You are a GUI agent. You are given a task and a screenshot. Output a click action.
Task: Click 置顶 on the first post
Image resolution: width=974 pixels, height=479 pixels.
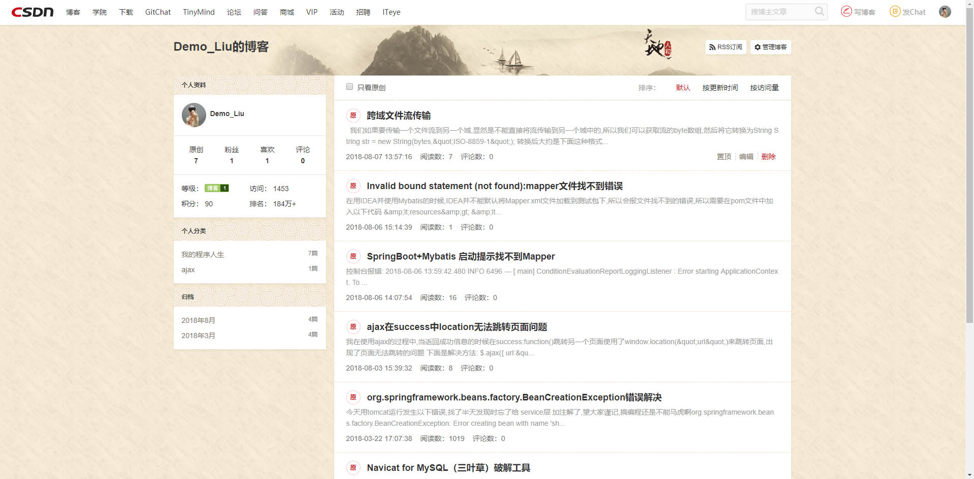coord(724,157)
